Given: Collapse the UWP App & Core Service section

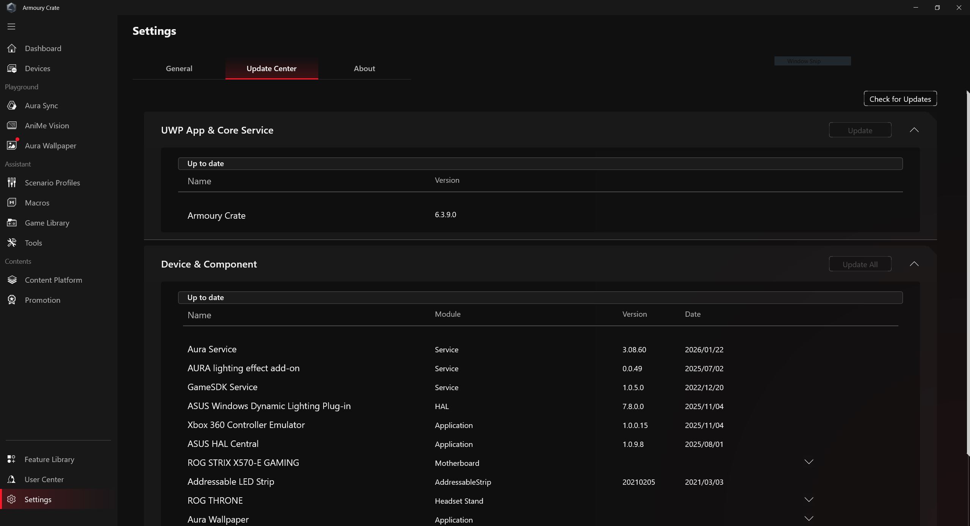Looking at the screenshot, I should point(914,130).
